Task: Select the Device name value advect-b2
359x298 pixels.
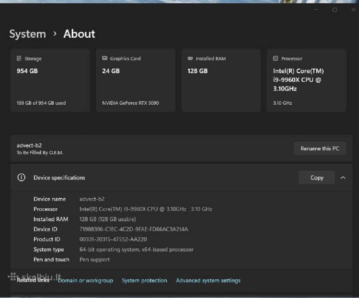Action: tap(92, 199)
